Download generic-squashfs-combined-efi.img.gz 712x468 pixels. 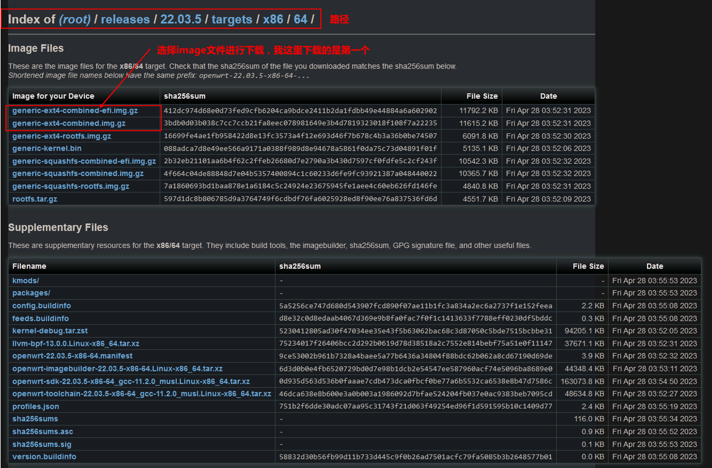[x=84, y=161]
